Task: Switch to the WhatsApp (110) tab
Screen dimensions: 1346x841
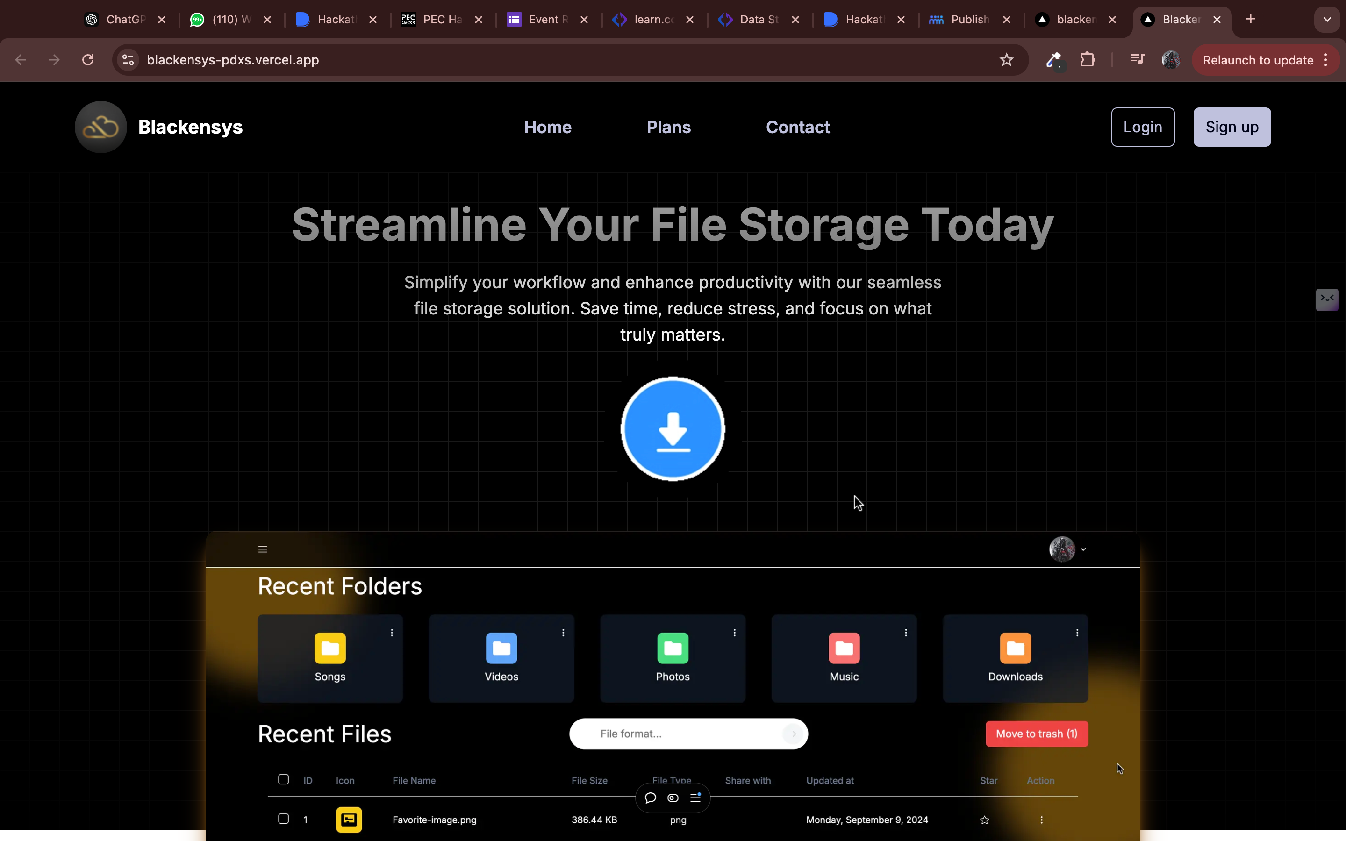Action: pyautogui.click(x=231, y=20)
